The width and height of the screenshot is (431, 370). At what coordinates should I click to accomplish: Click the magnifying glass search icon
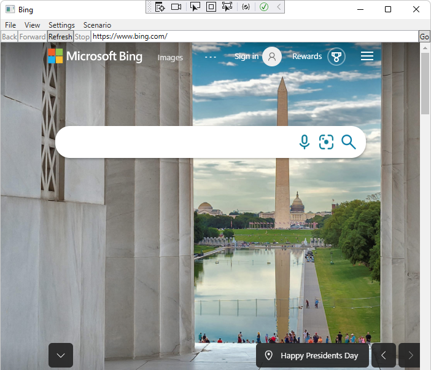coord(349,142)
